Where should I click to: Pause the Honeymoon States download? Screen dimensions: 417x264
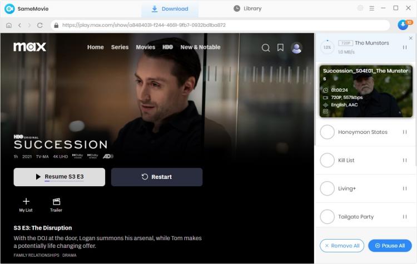click(x=405, y=132)
